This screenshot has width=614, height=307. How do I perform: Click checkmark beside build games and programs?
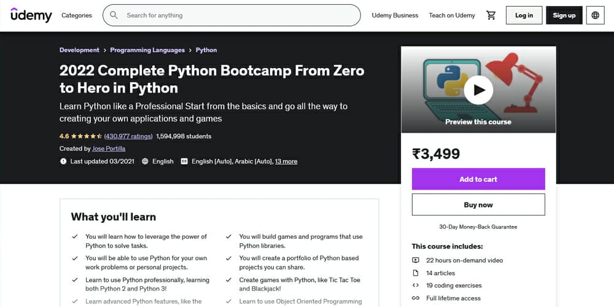tap(228, 236)
